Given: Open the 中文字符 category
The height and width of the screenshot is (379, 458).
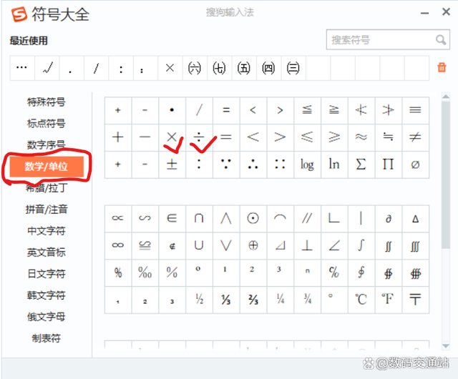Looking at the screenshot, I should (x=46, y=231).
